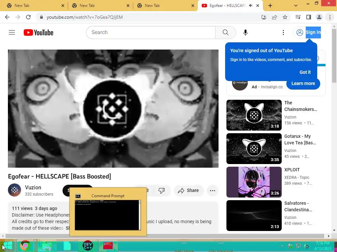337x252 pixels.
Task: Start voice search with microphone icon
Action: click(x=245, y=32)
